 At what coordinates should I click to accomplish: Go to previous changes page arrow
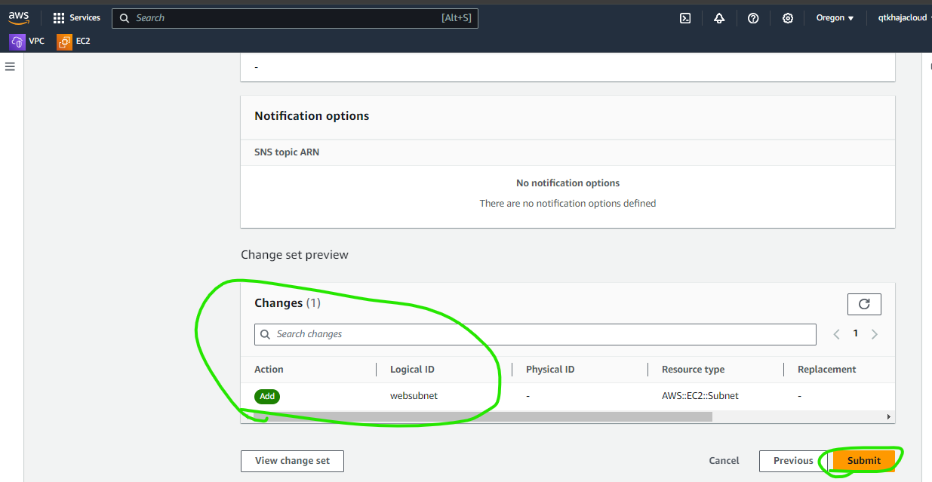[837, 334]
